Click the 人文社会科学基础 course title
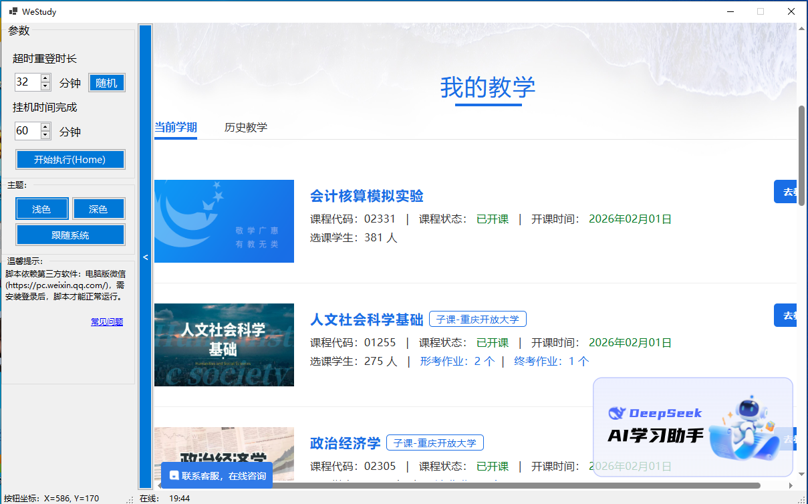Viewport: 808px width, 504px height. click(367, 320)
